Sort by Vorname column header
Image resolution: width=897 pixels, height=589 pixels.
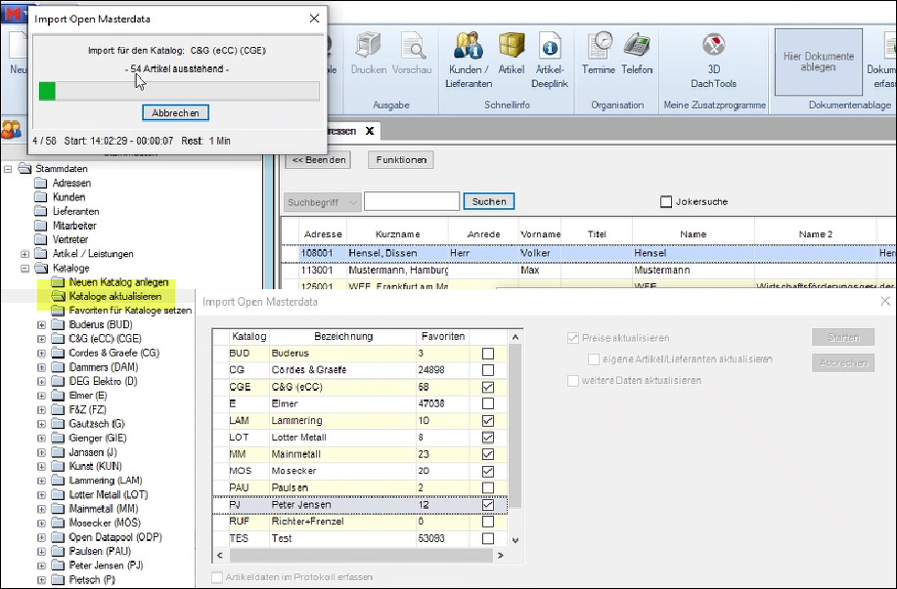pyautogui.click(x=540, y=234)
